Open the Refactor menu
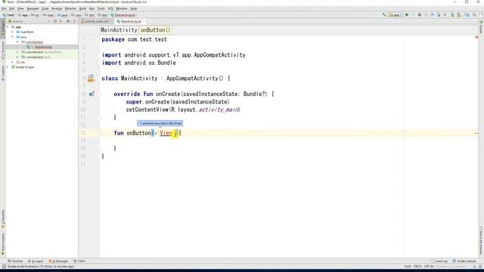This screenshot has height=272, width=484. [70, 8]
